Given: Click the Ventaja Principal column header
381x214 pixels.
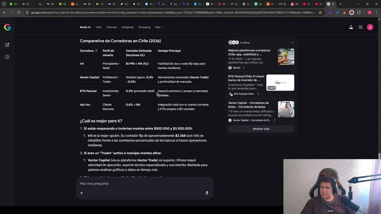Looking at the screenshot, I should point(169,51).
